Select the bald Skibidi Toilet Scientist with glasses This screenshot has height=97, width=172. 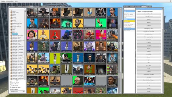pos(78,81)
